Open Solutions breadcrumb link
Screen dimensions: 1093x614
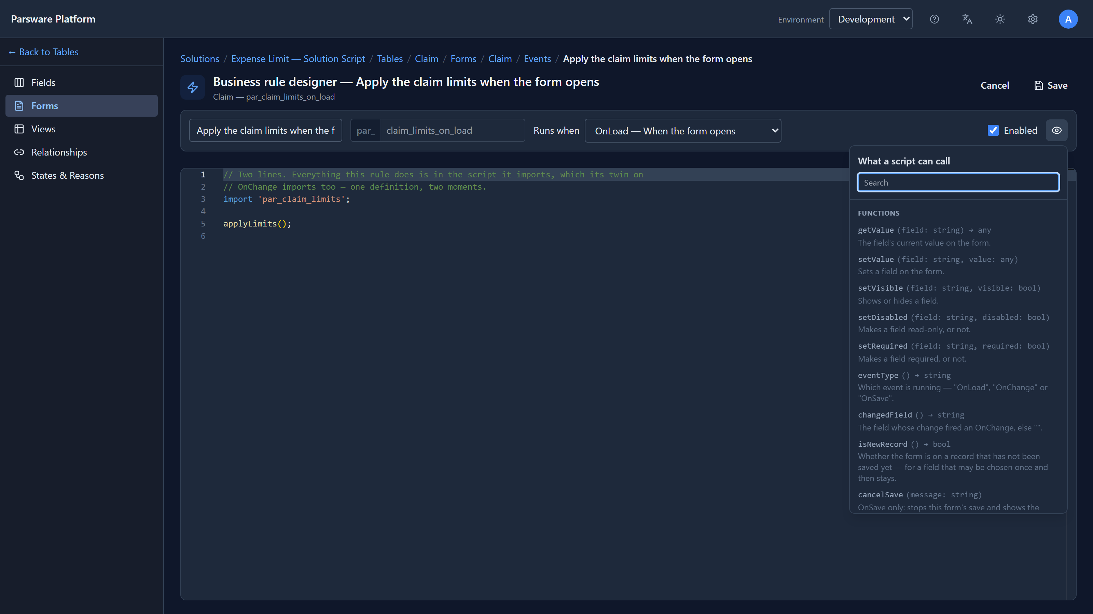click(200, 59)
